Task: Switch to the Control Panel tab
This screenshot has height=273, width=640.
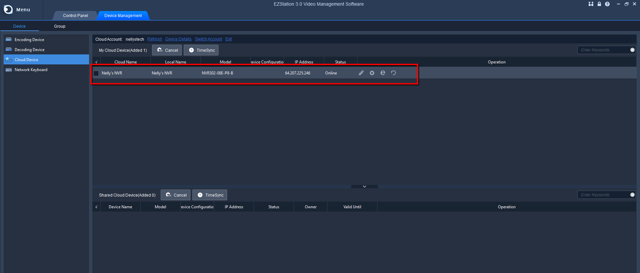Action: point(75,16)
